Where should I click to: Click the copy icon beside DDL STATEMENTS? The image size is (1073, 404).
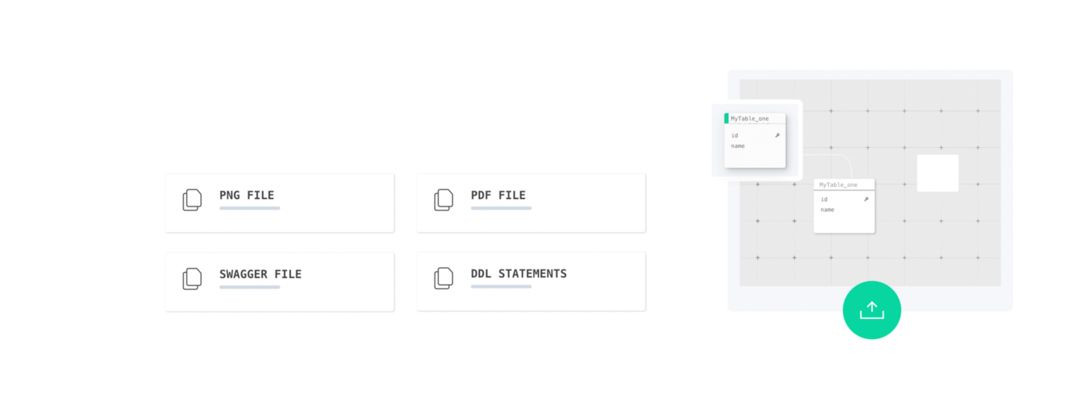(x=443, y=279)
